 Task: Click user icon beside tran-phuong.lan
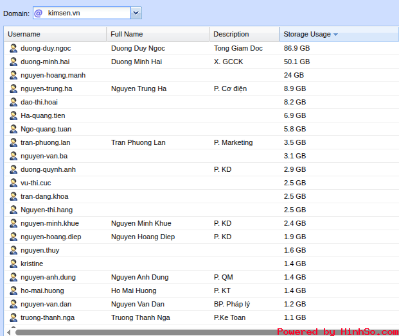pos(13,142)
